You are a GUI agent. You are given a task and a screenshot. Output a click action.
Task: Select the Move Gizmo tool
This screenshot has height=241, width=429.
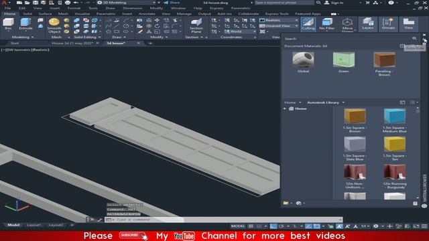347,24
